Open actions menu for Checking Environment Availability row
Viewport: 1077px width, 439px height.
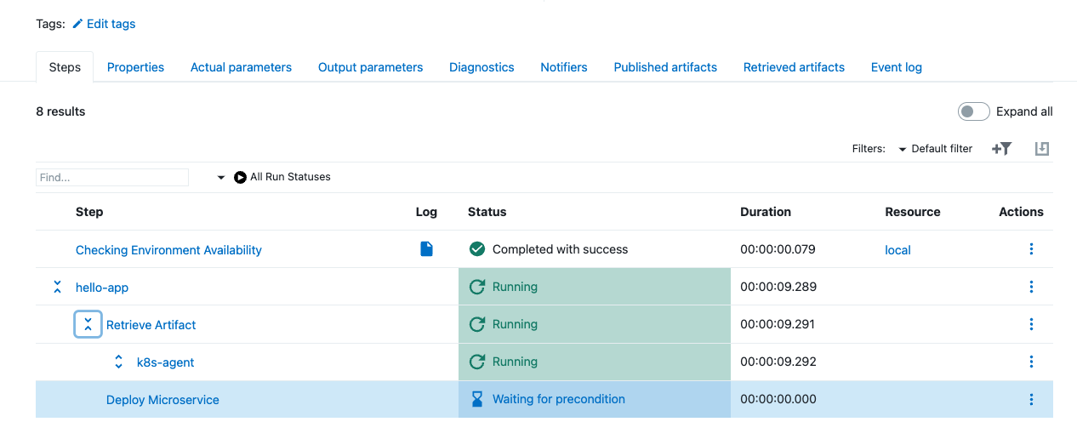tap(1031, 249)
